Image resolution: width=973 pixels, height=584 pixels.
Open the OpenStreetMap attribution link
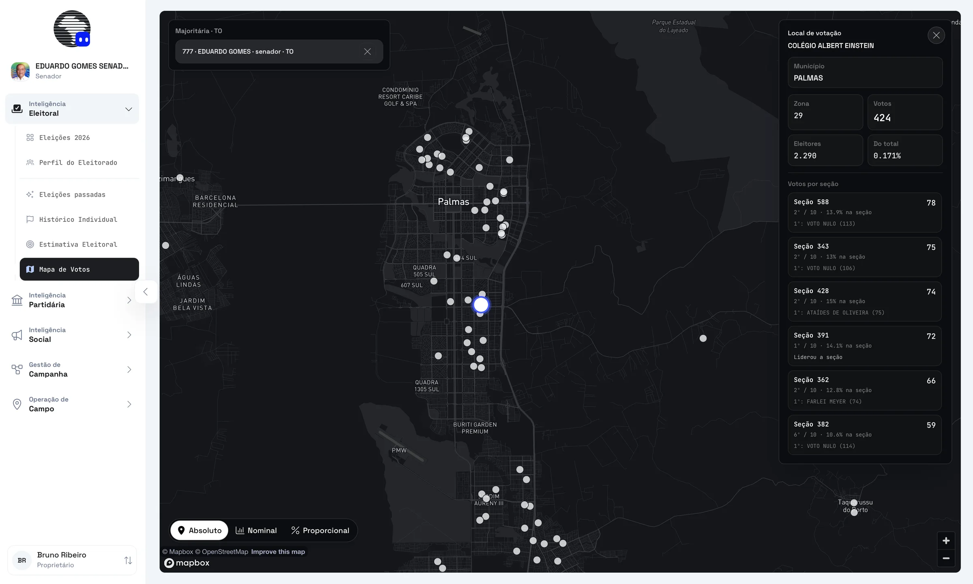(x=221, y=552)
